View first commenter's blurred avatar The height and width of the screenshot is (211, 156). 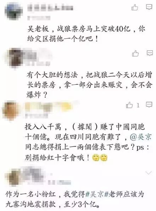[13, 11]
